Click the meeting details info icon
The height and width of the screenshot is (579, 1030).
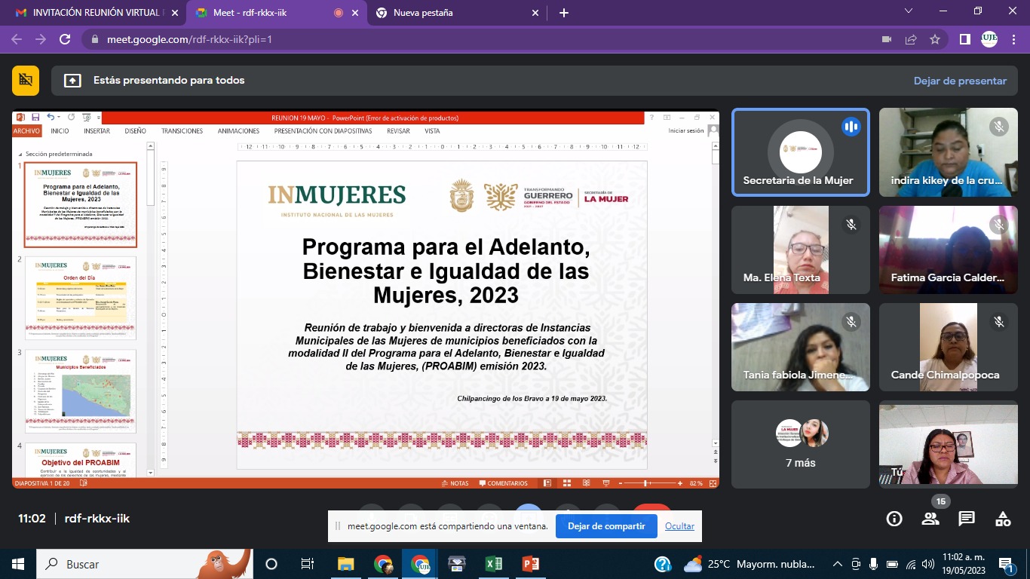point(894,519)
